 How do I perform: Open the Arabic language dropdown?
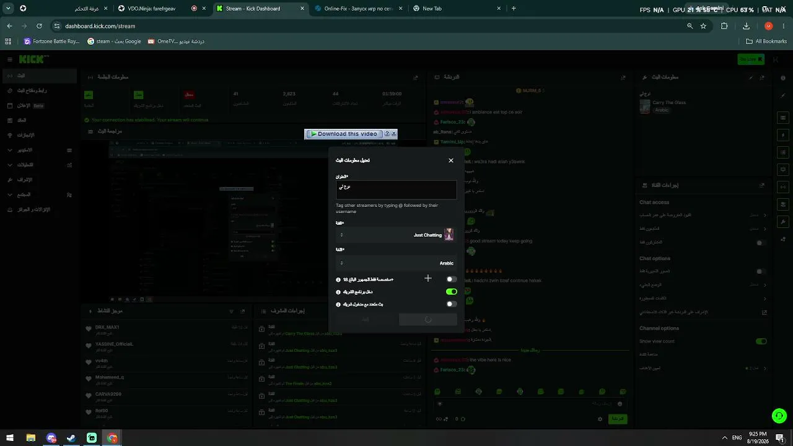(396, 263)
